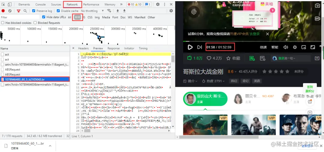
Task: Click the inspect element picker icon
Action: pos(4,4)
